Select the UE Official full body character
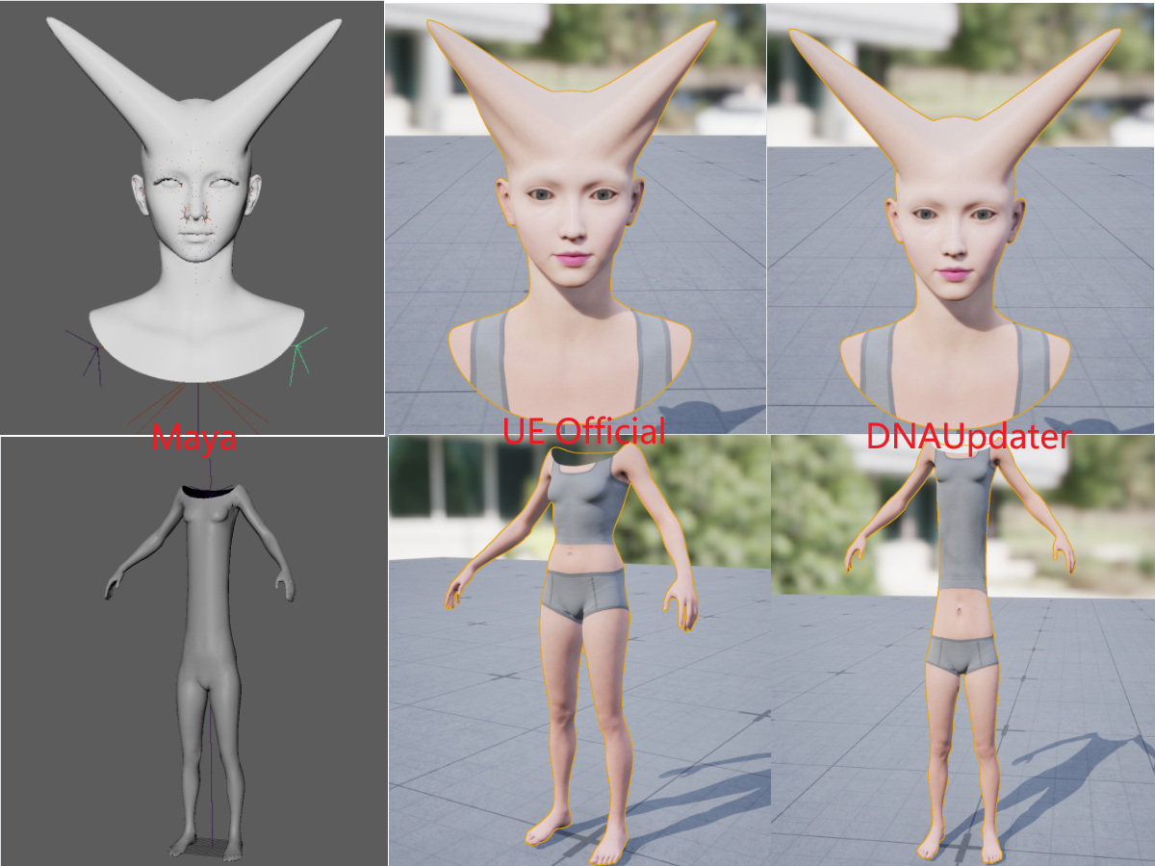 [x=575, y=654]
